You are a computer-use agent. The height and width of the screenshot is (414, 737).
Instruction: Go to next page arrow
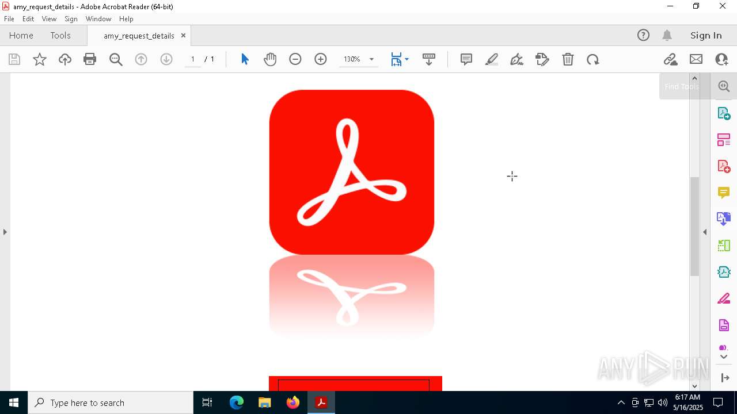166,59
